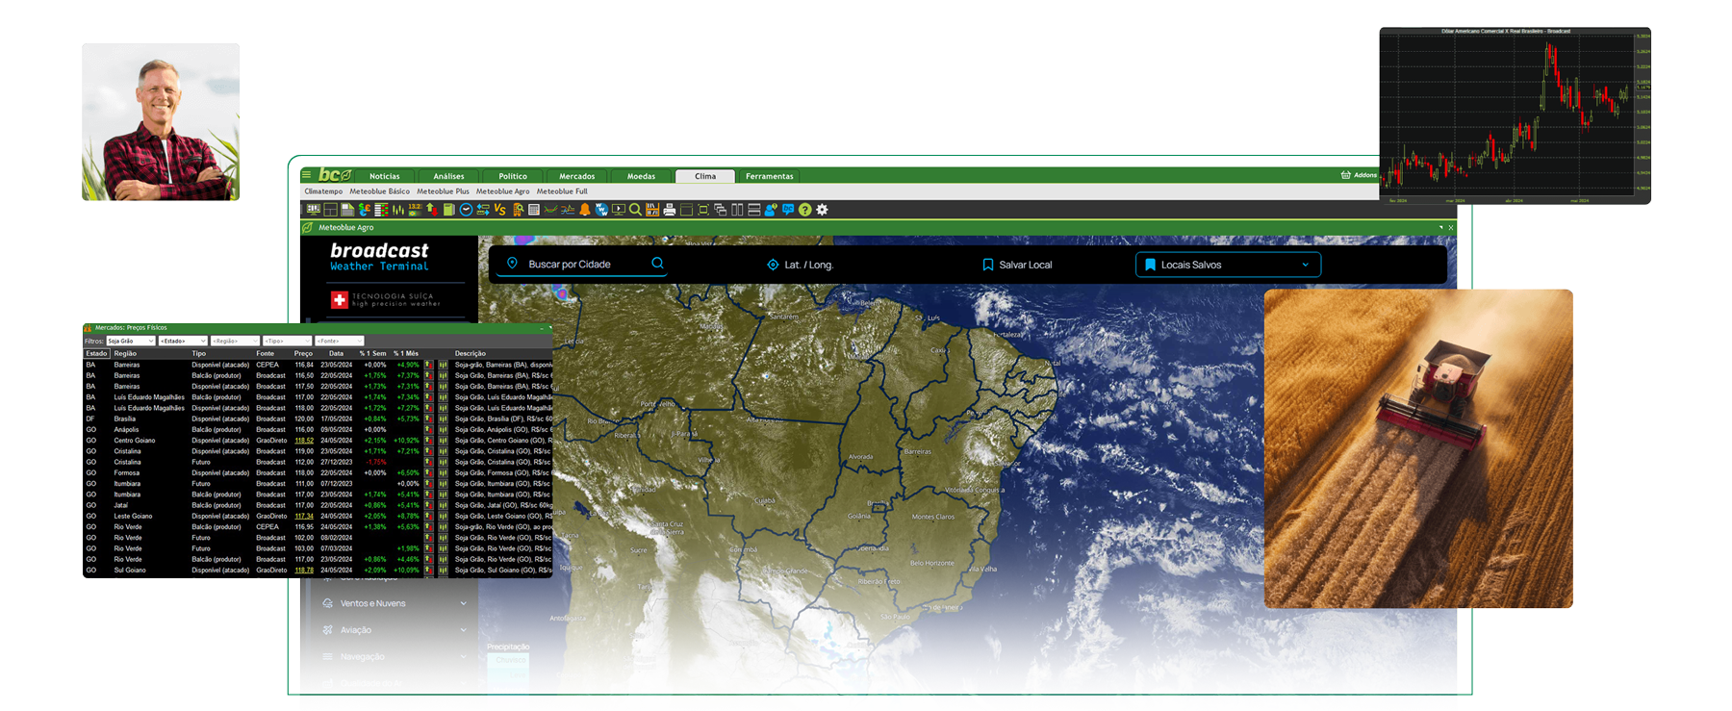Viewport: 1732px width, 711px height.
Task: Expand the Aviação section
Action: (x=395, y=630)
